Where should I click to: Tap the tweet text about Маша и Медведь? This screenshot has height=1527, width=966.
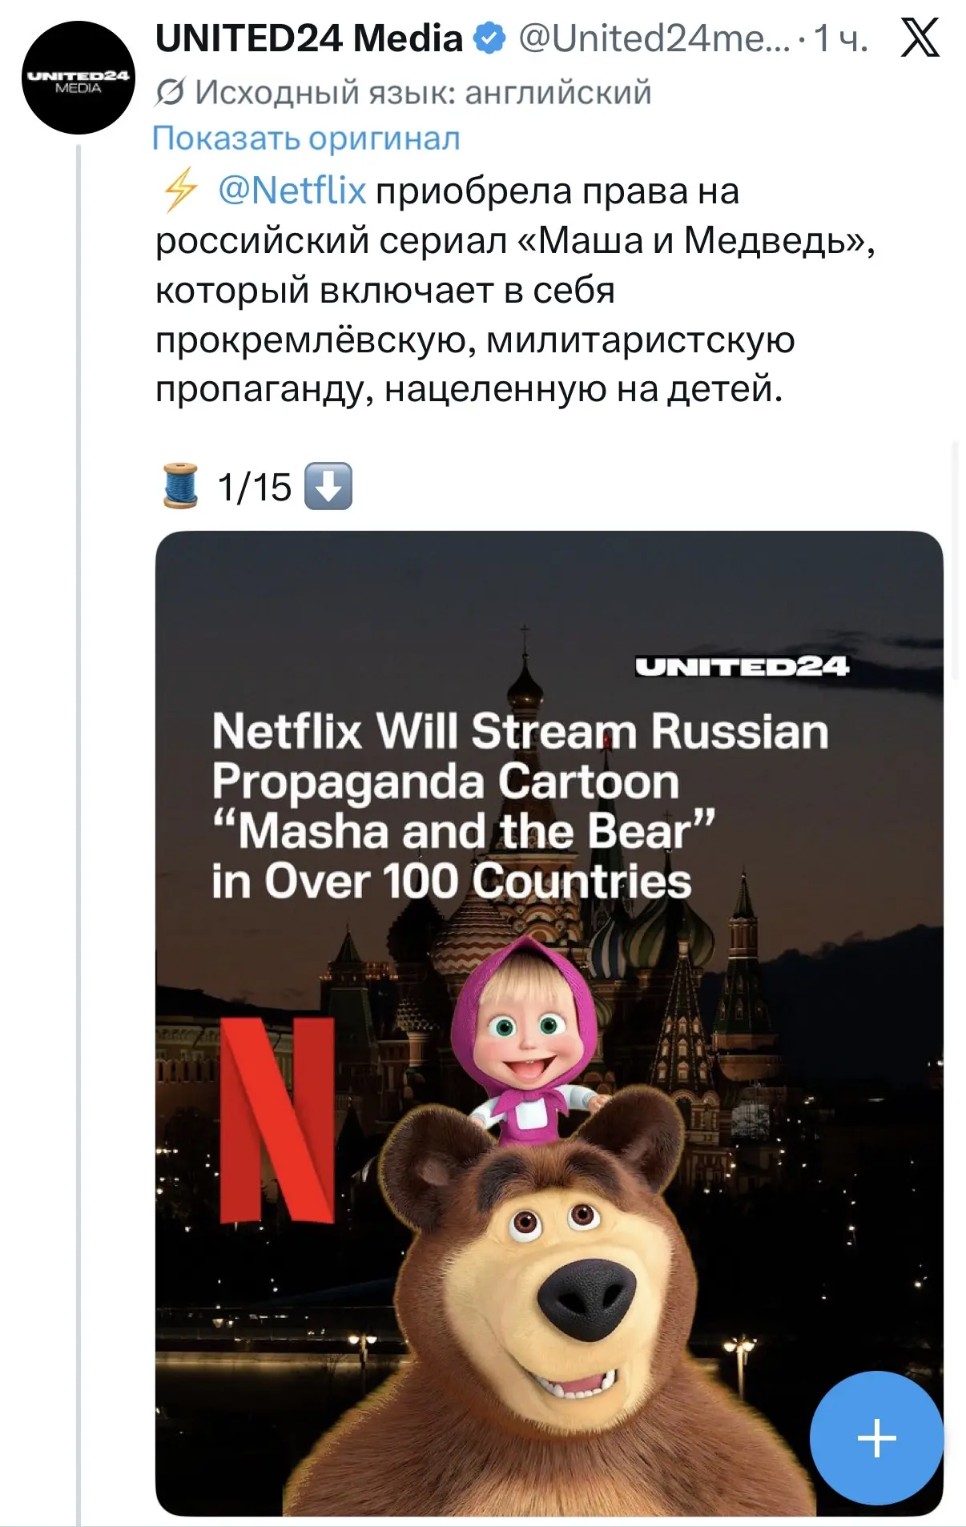click(x=515, y=290)
